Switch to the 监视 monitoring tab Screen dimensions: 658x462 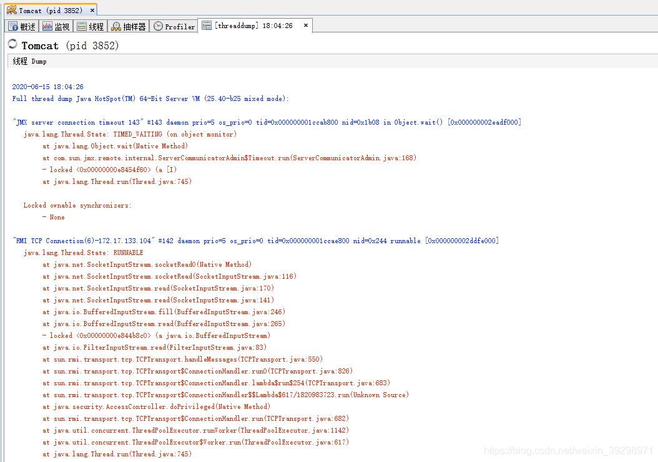pos(56,26)
